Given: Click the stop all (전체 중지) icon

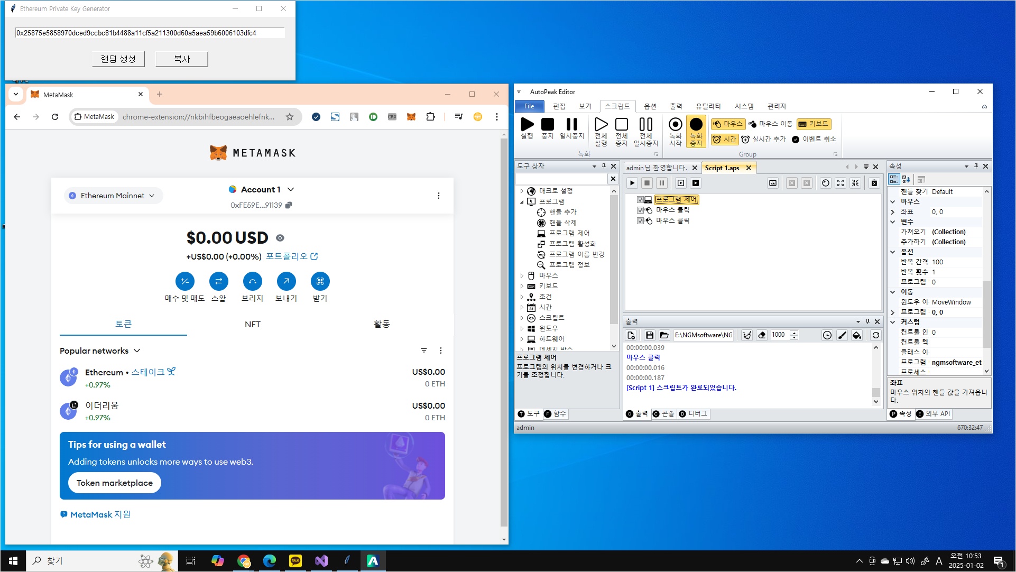Looking at the screenshot, I should pos(622,124).
